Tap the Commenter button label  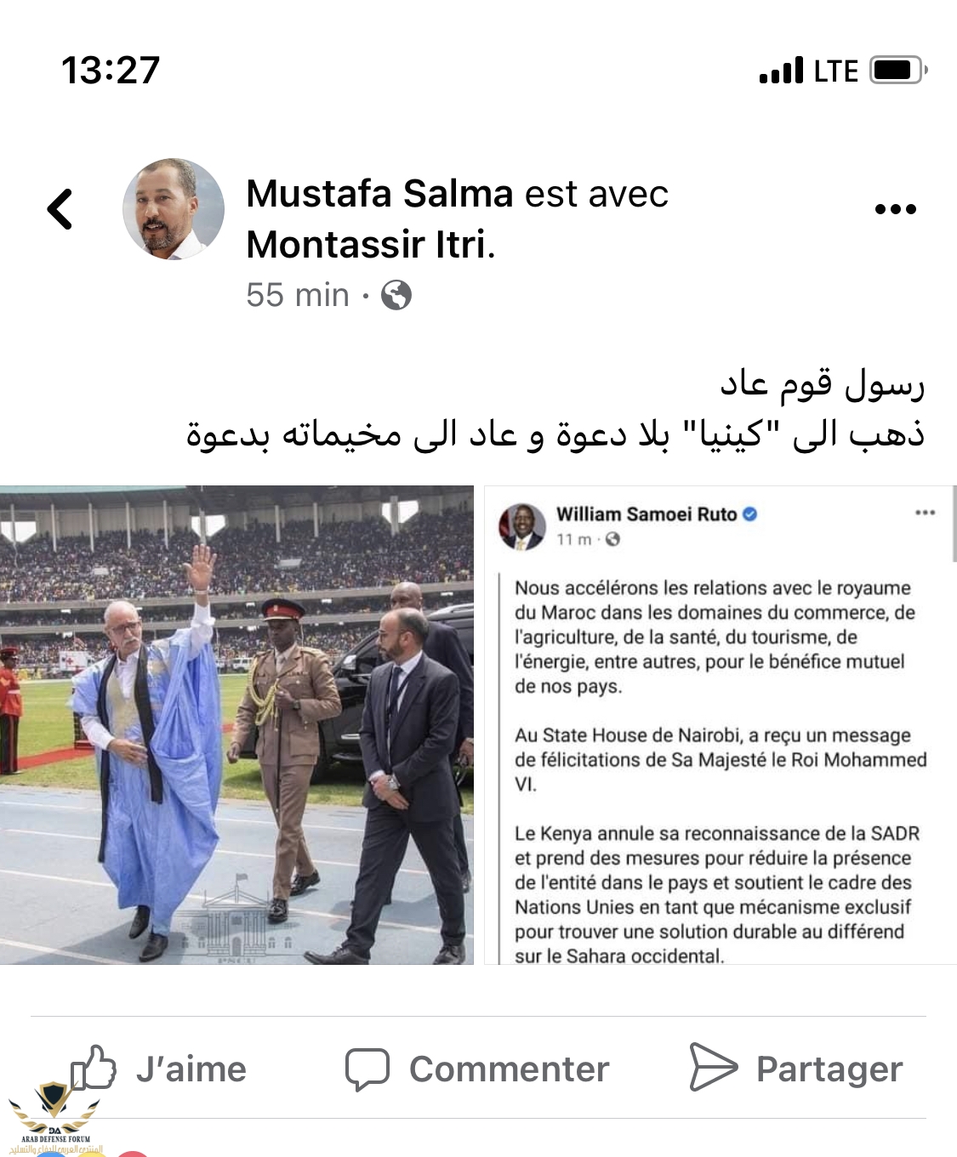coord(509,1069)
